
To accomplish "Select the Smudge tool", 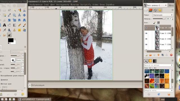I will coord(4,35).
